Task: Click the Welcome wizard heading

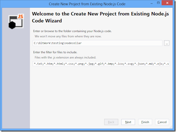Action: [x=100, y=17]
